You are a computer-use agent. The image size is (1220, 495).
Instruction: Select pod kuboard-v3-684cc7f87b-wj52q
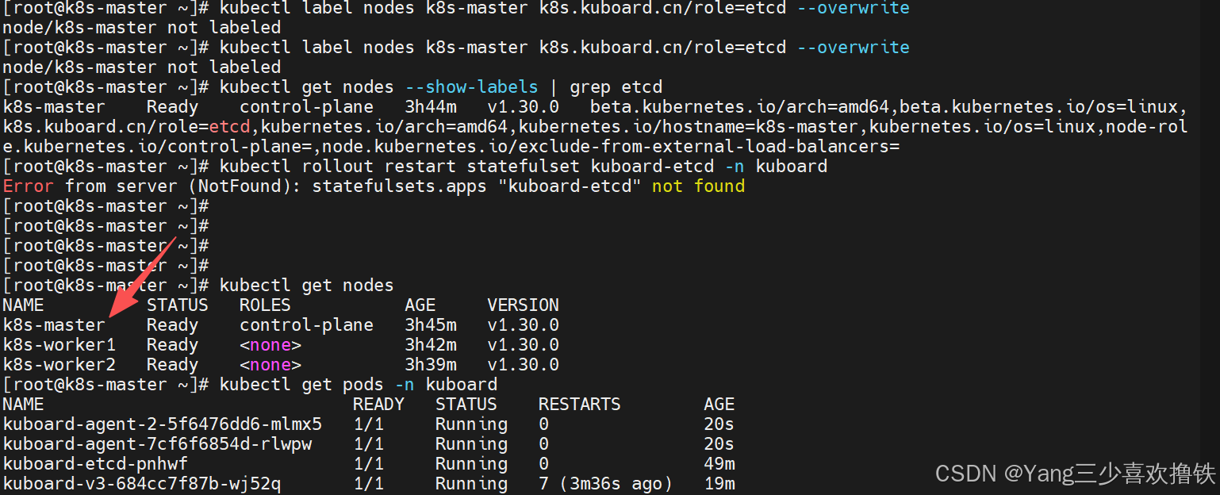[x=142, y=484]
